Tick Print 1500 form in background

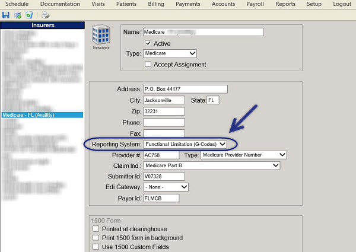(96, 238)
